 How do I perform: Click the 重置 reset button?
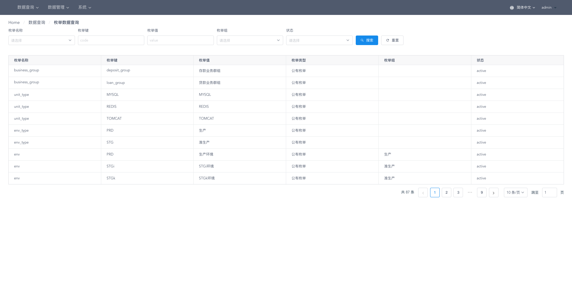tap(392, 40)
